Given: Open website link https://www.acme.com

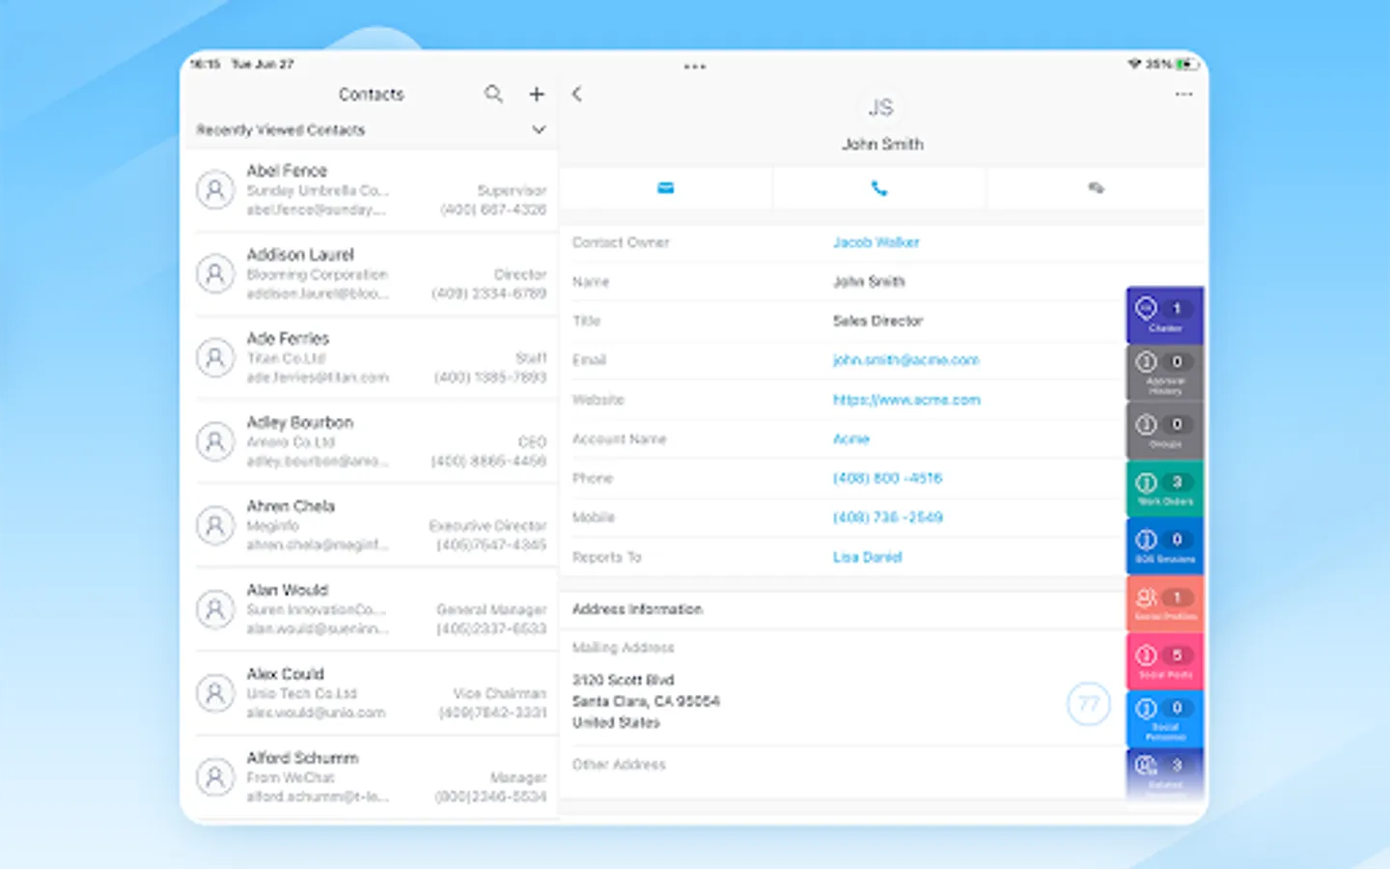Looking at the screenshot, I should coord(906,400).
